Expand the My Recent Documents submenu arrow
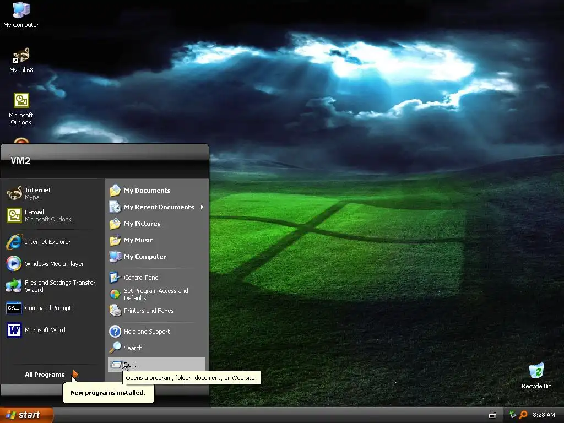 tap(202, 207)
